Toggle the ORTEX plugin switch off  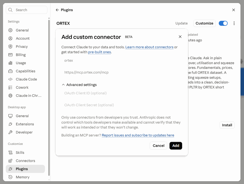pyautogui.click(x=223, y=23)
